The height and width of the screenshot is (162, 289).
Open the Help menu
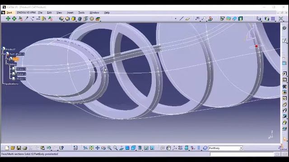[107, 13]
